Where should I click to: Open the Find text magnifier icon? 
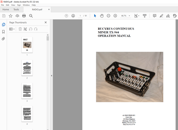31,16
